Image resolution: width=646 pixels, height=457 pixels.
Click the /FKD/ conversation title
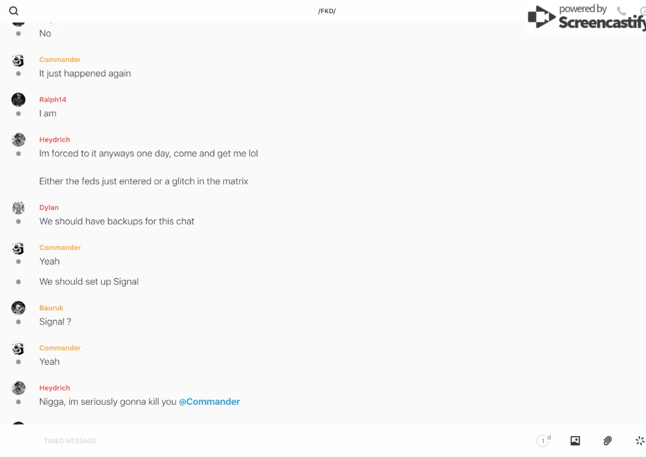[x=327, y=11]
